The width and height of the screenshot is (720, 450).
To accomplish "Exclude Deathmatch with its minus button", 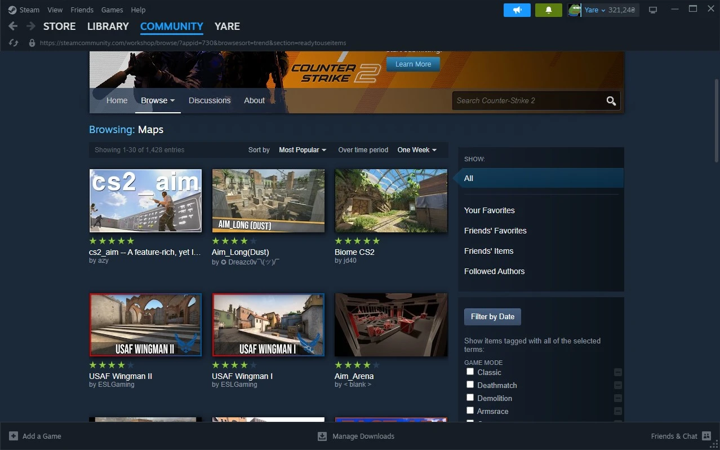I will (x=618, y=385).
